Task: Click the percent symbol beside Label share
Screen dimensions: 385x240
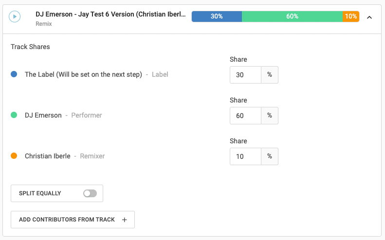Action: [x=270, y=75]
